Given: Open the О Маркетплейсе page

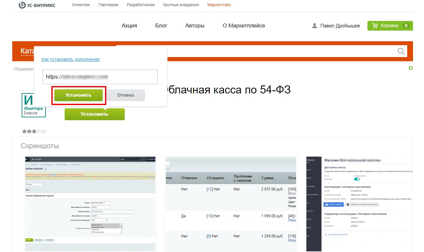Looking at the screenshot, I should pyautogui.click(x=244, y=25).
